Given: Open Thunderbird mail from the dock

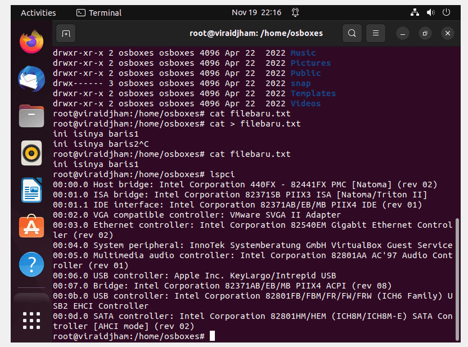Looking at the screenshot, I should click(31, 79).
